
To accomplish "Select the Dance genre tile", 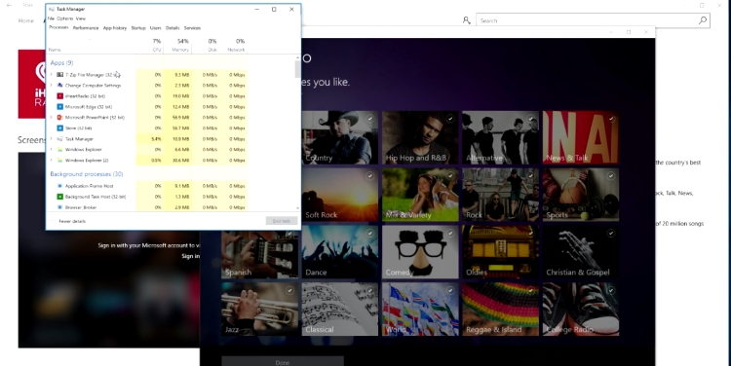I will pyautogui.click(x=340, y=252).
